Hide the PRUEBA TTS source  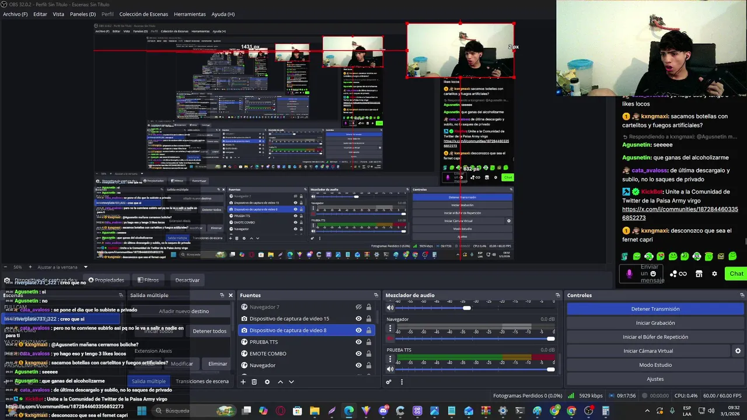[358, 342]
